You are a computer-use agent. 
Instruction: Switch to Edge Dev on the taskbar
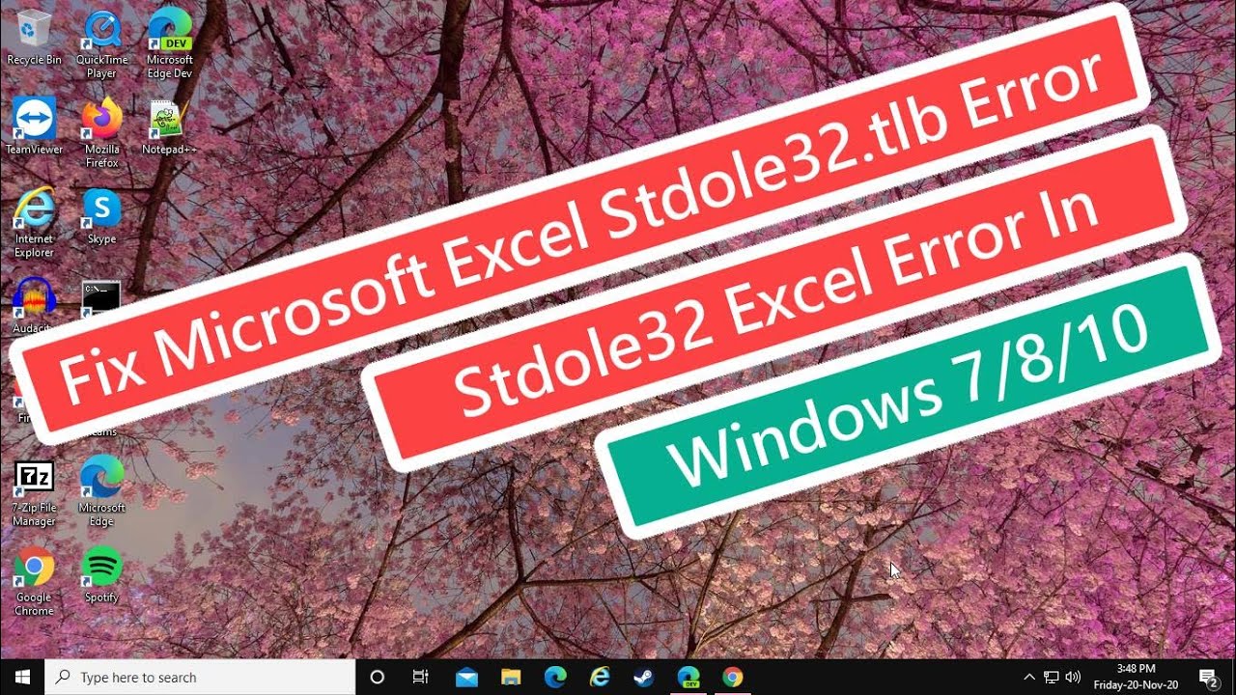pos(688,677)
